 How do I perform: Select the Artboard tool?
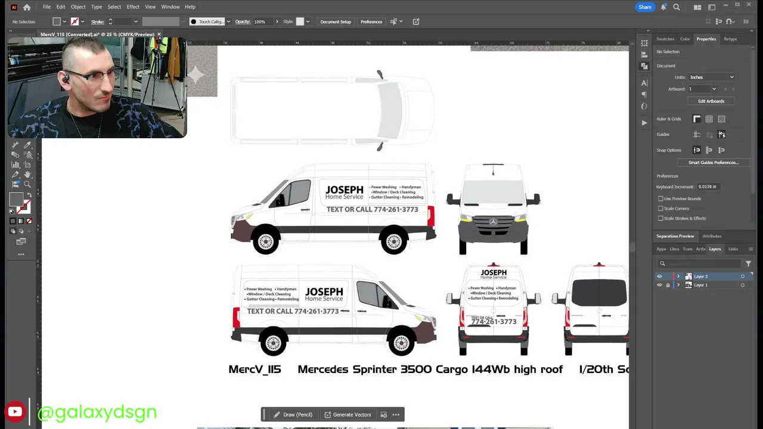[27, 164]
